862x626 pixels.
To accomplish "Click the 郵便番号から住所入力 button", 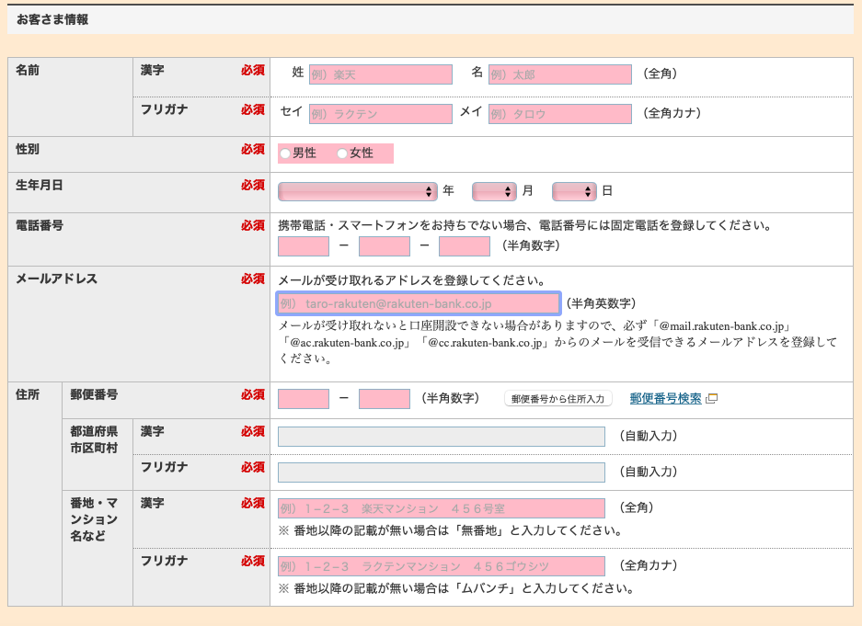I will point(558,399).
